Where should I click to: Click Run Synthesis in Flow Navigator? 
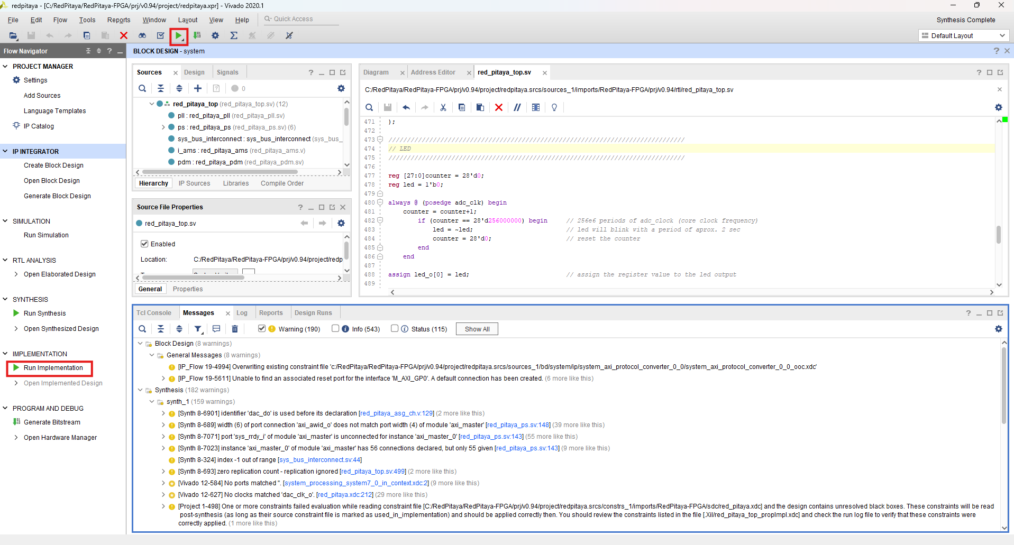[45, 313]
